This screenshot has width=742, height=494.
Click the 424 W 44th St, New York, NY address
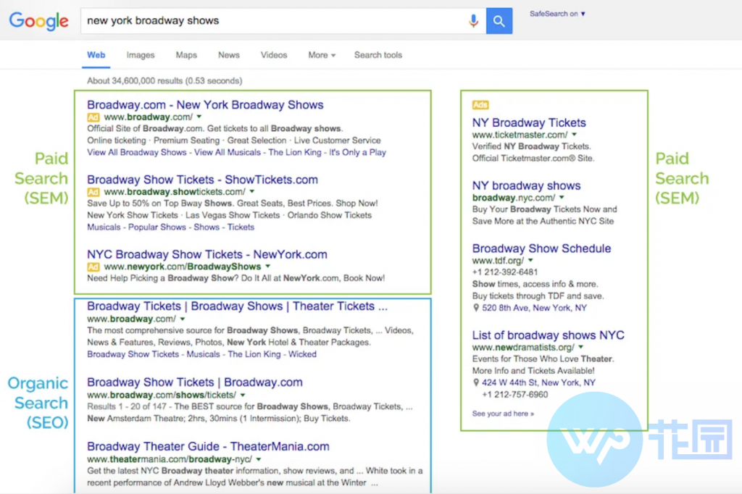(538, 382)
